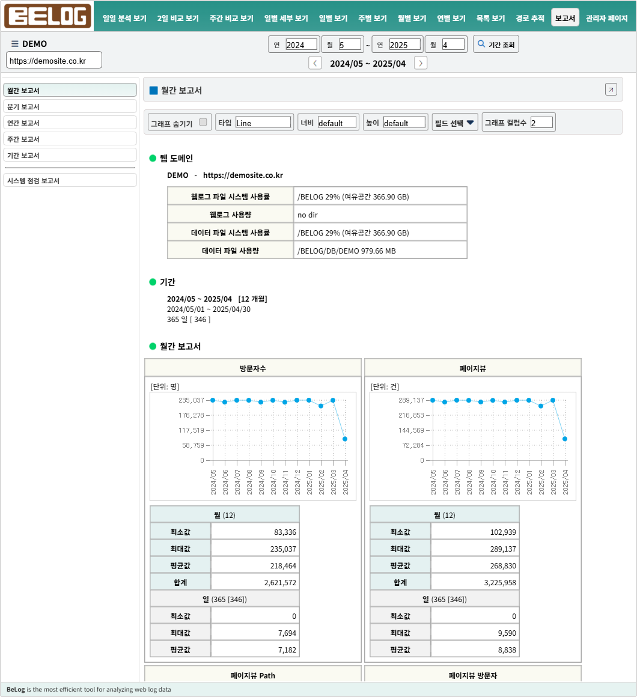Switch to 월별 보기 tab
This screenshot has height=697, width=637.
(412, 18)
